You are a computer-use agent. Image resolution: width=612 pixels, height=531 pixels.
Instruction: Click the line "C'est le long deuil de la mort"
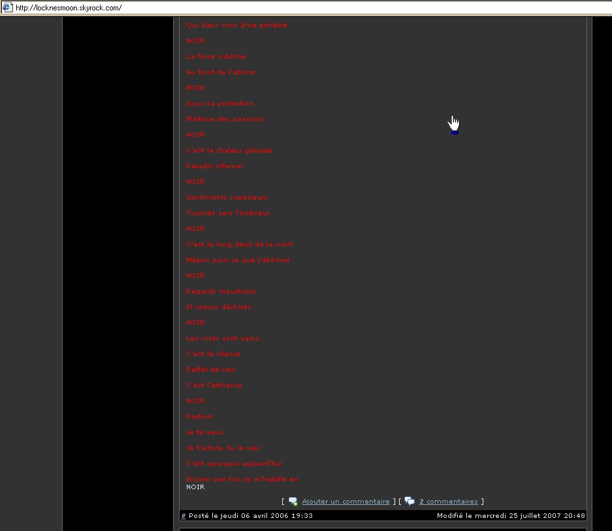coord(239,245)
